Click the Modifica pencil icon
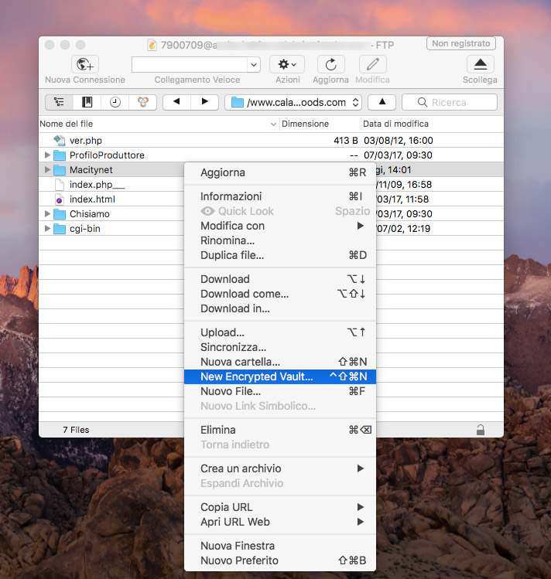Image resolution: width=551 pixels, height=579 pixels. pyautogui.click(x=372, y=65)
